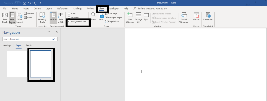Screen dimensions: 267x101
Task: Select the Pages tab in Navigation
Action: 19,45
